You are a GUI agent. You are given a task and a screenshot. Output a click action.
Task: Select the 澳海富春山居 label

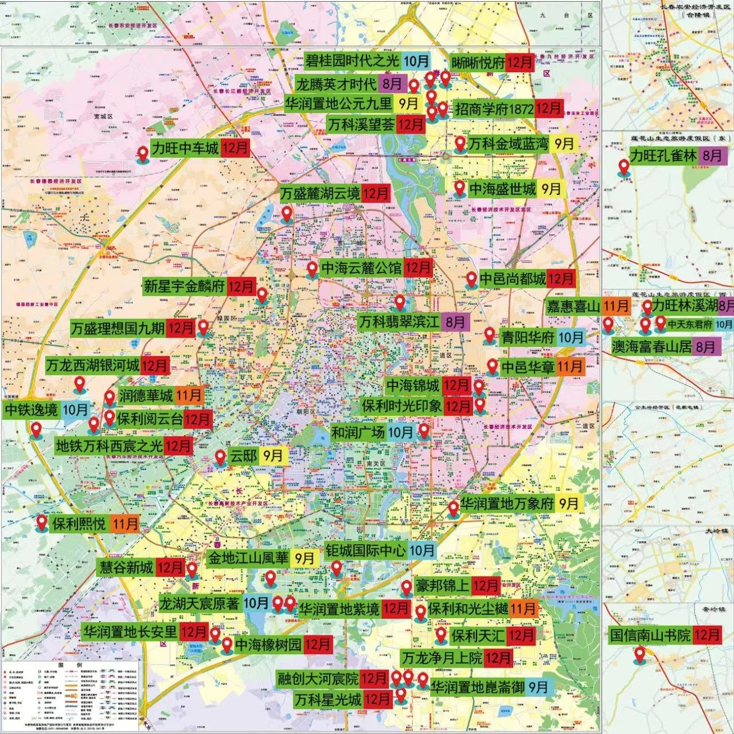click(651, 346)
